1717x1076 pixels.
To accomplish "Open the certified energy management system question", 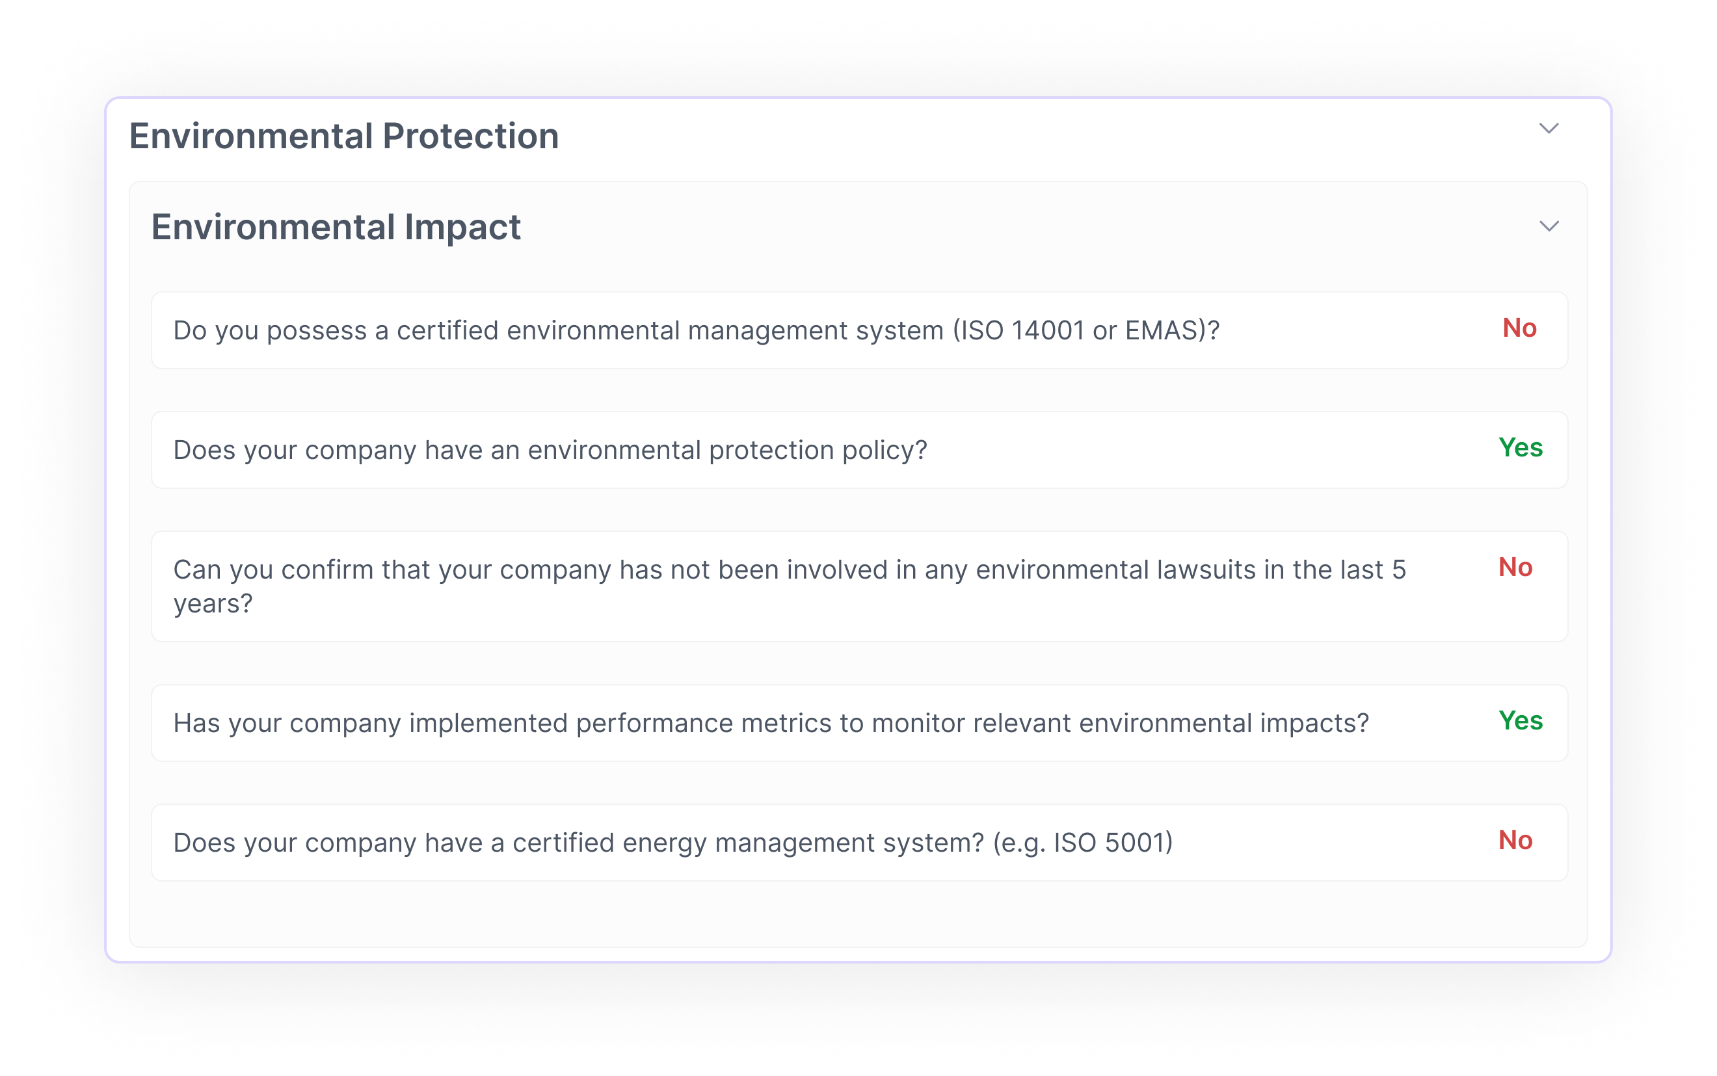I will point(783,842).
